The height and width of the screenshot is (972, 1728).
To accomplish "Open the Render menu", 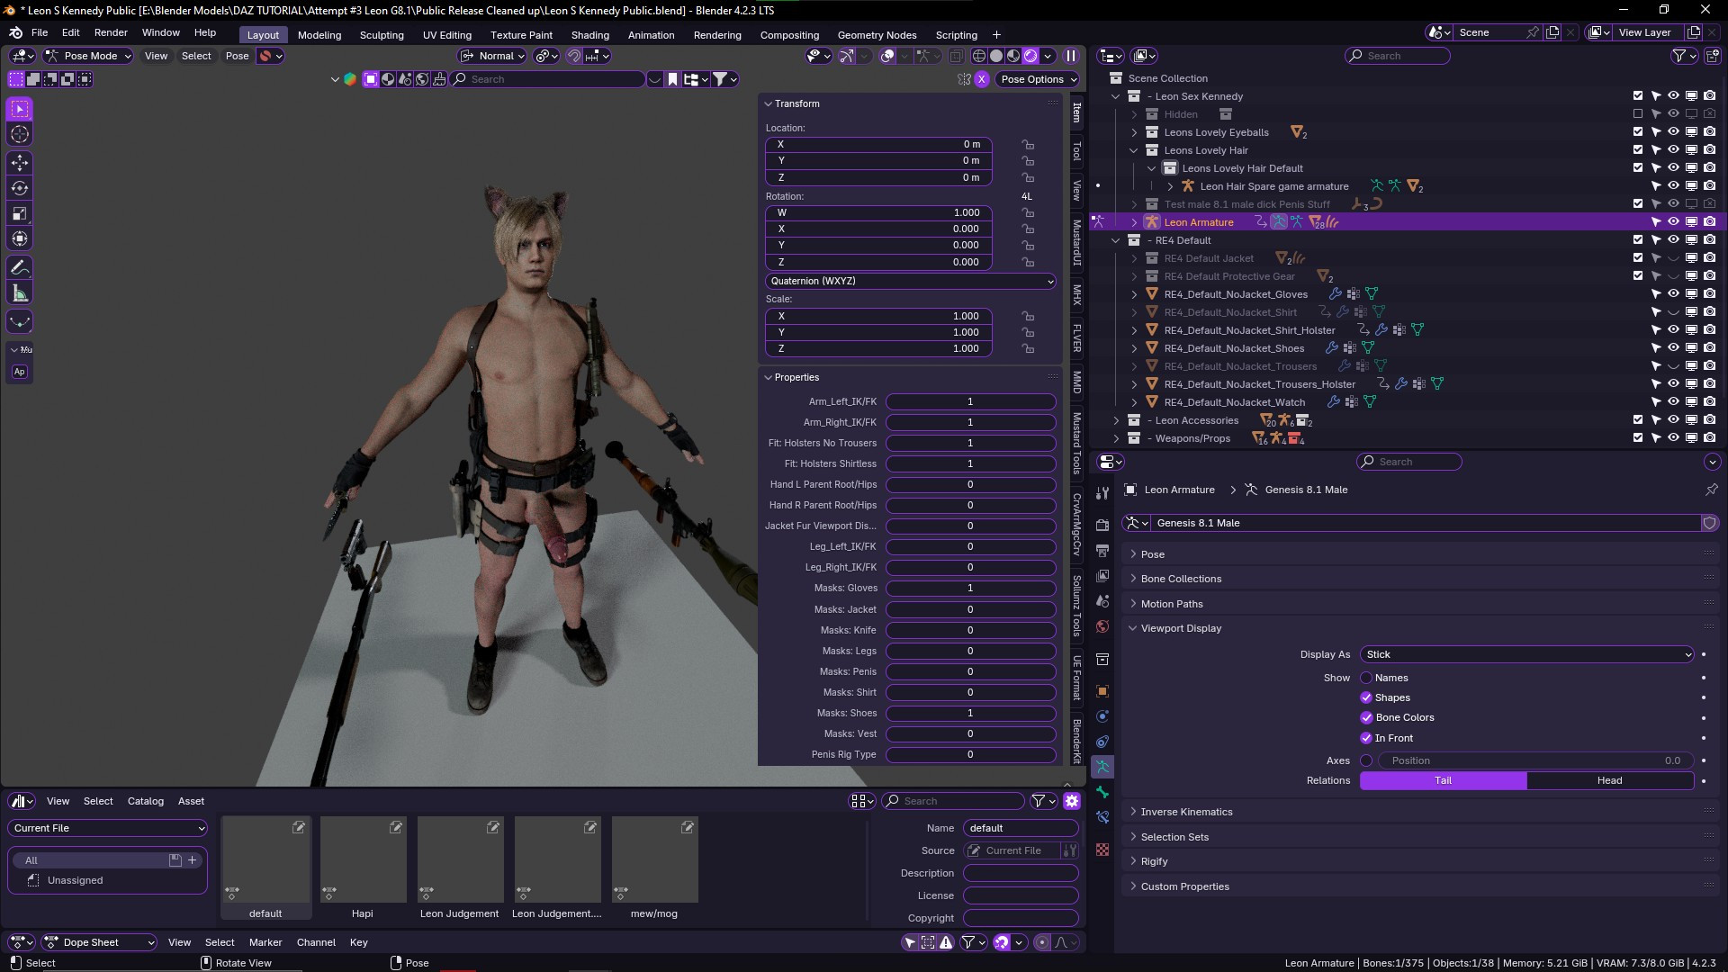I will pos(111,32).
